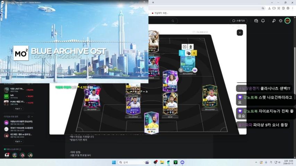
Task: Open the browser tab search chevron
Action: point(272,2)
